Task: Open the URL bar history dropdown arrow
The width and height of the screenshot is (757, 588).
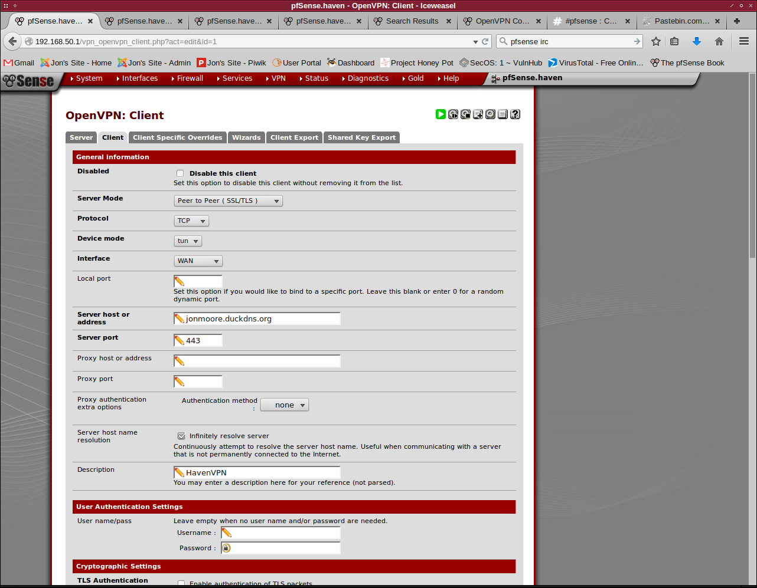Action: point(475,42)
